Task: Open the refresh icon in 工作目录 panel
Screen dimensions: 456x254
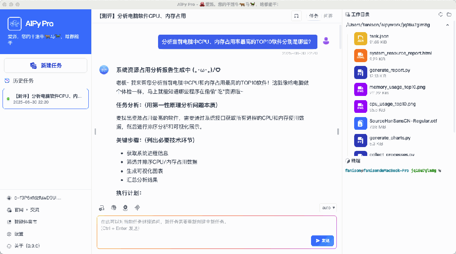Action: pyautogui.click(x=440, y=14)
